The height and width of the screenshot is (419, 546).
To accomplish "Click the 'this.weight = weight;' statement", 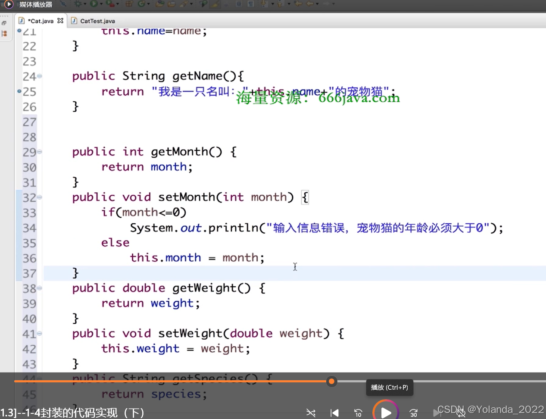I will pyautogui.click(x=175, y=349).
